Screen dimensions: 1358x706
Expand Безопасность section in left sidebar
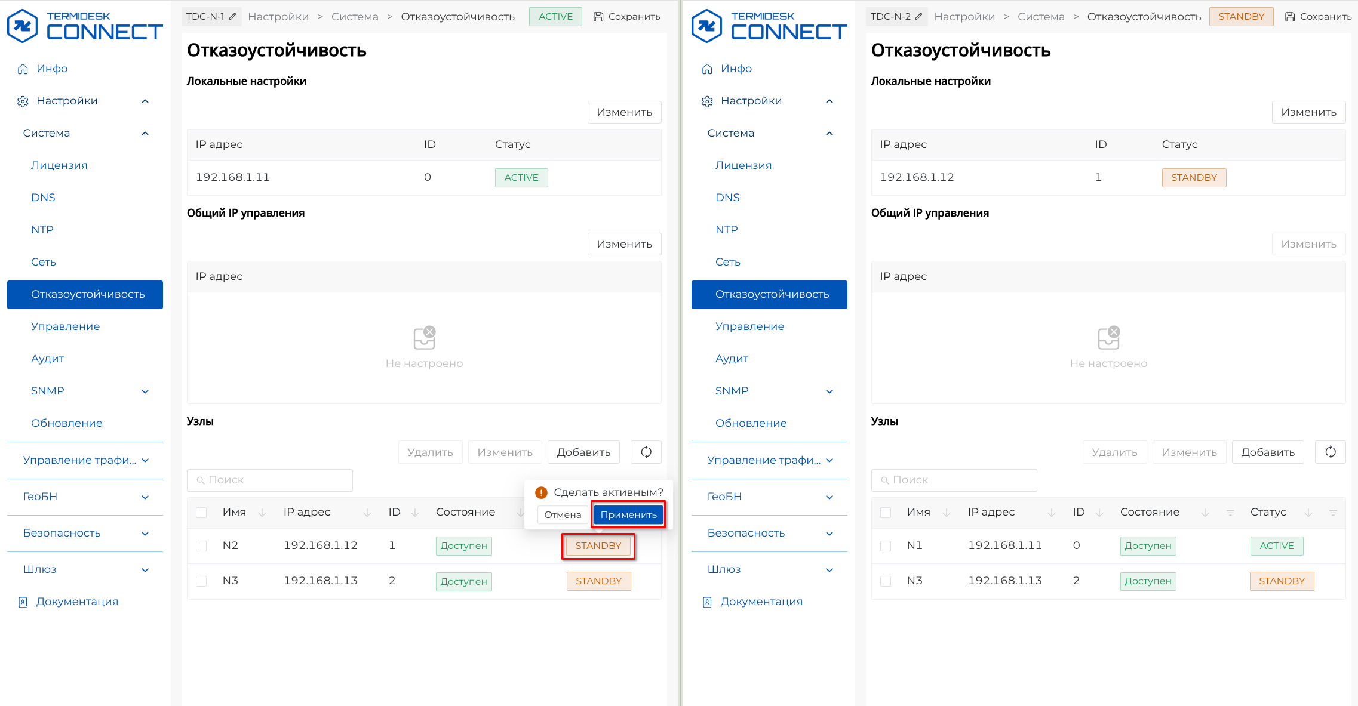(x=145, y=534)
